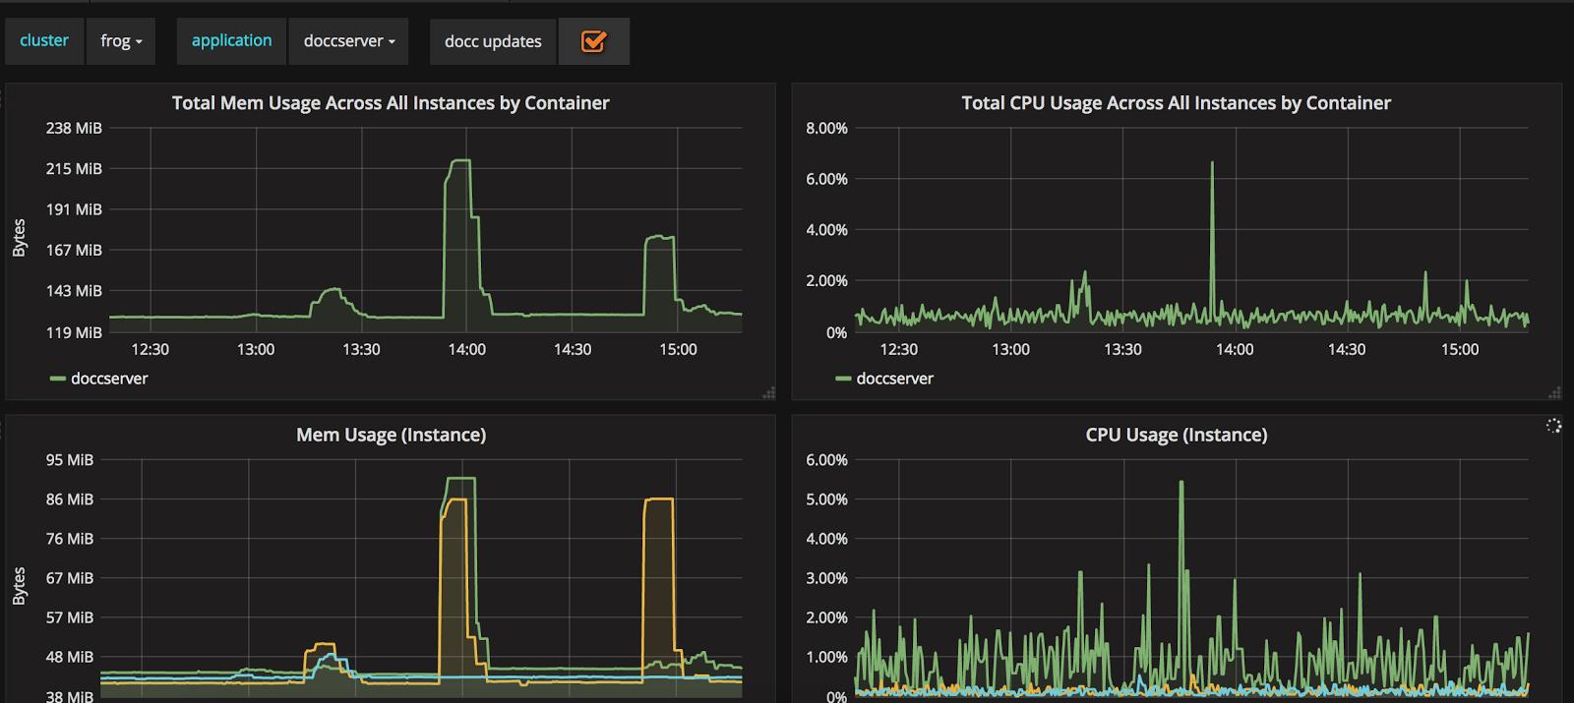Screen dimensions: 1574x703
Task: Toggle doccserver legend in memory panel
Action: [109, 379]
